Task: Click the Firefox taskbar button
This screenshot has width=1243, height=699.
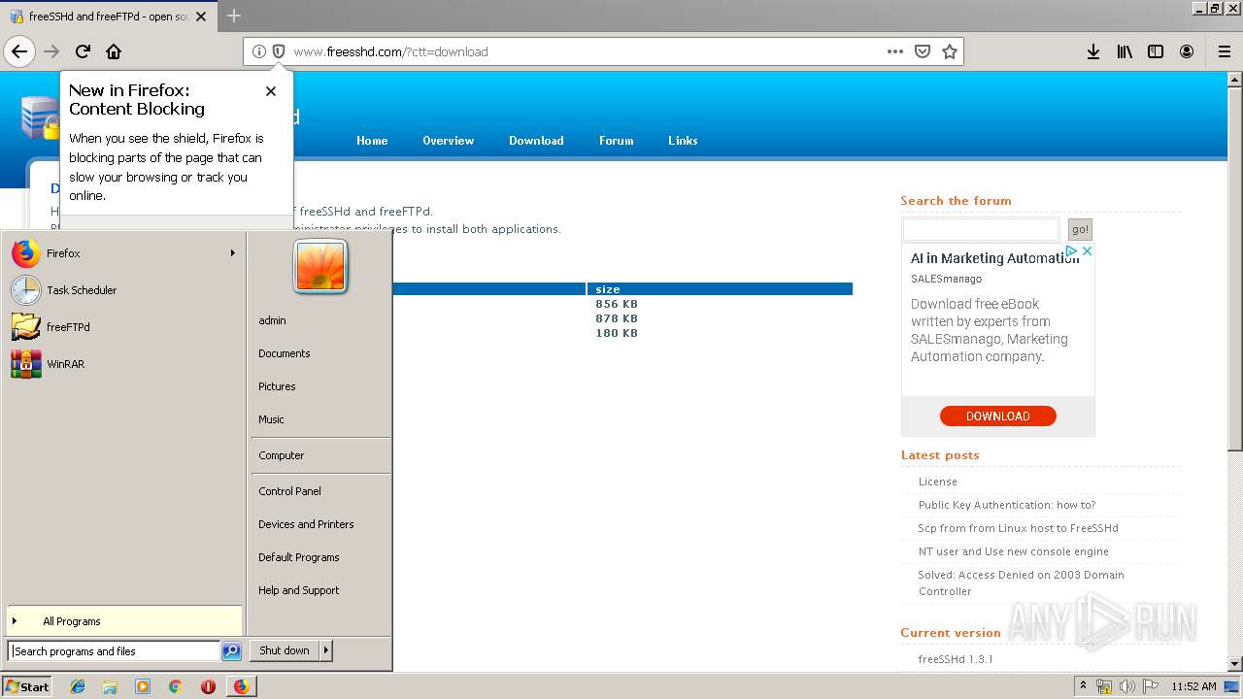Action: [241, 686]
